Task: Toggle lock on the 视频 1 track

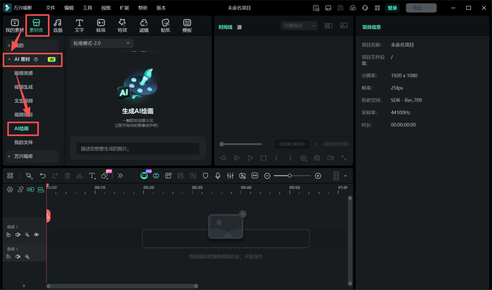Action: pos(9,235)
